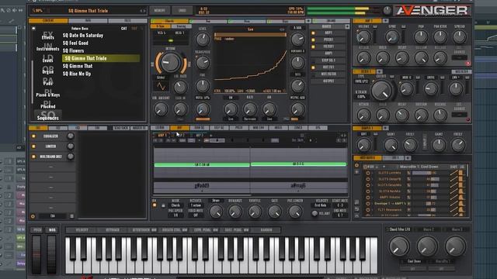497x279 pixels.
Task: Toggle the AMP1 route power light
Action: [x=313, y=33]
